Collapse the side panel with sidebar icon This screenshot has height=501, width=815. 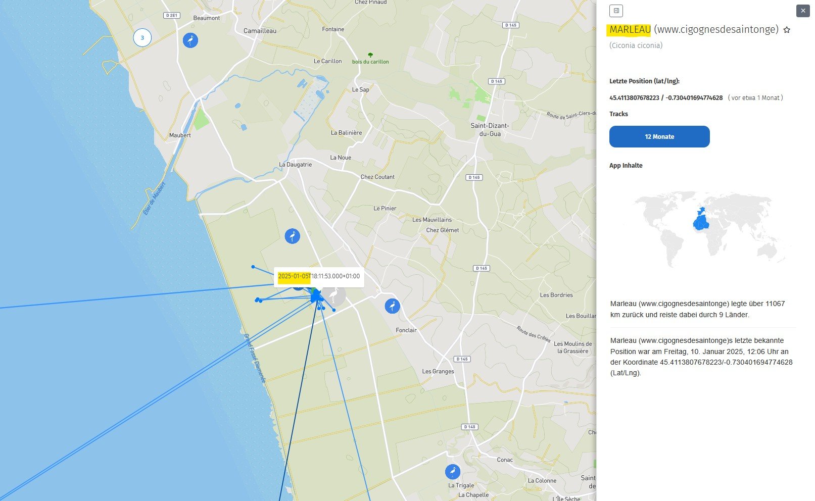coord(616,11)
